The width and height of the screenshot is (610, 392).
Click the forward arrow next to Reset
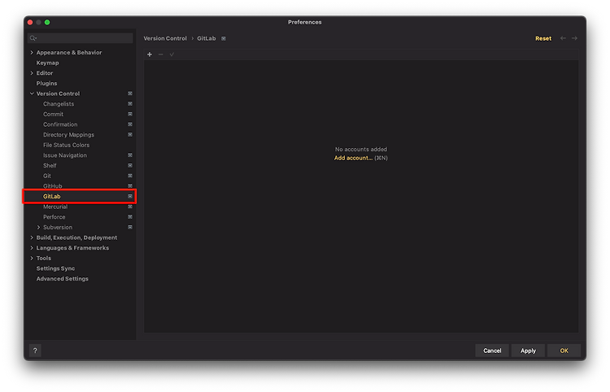(574, 38)
